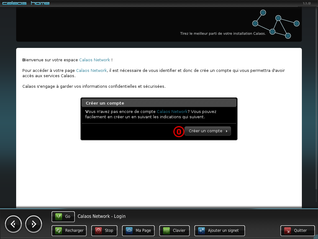Click the version number 1.1.0
This screenshot has width=318, height=239.
[x=307, y=3]
